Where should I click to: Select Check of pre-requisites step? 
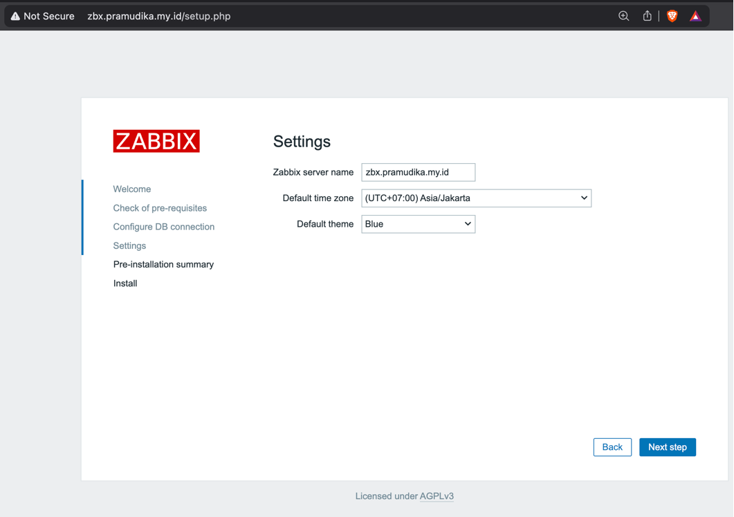tap(160, 208)
